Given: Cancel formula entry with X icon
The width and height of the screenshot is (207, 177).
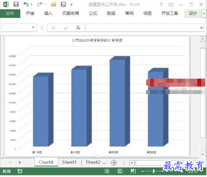Looking at the screenshot, I should pos(53,28).
